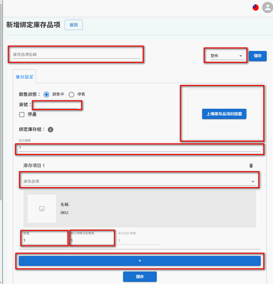Click the dropdown caret on 發佈
This screenshot has width=273, height=284.
tap(241, 56)
